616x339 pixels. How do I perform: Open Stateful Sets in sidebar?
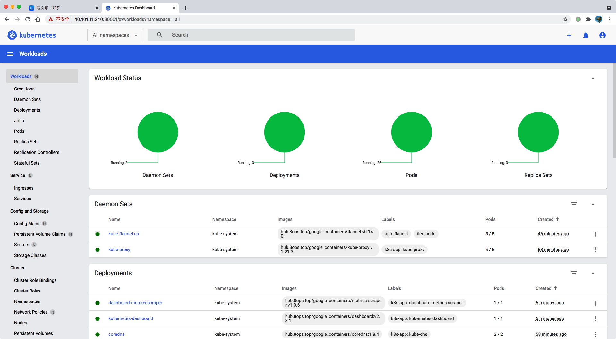[x=27, y=163]
